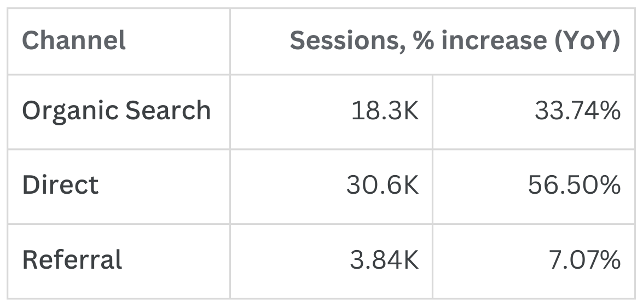
Task: Click the Channel column header
Action: click(x=74, y=41)
